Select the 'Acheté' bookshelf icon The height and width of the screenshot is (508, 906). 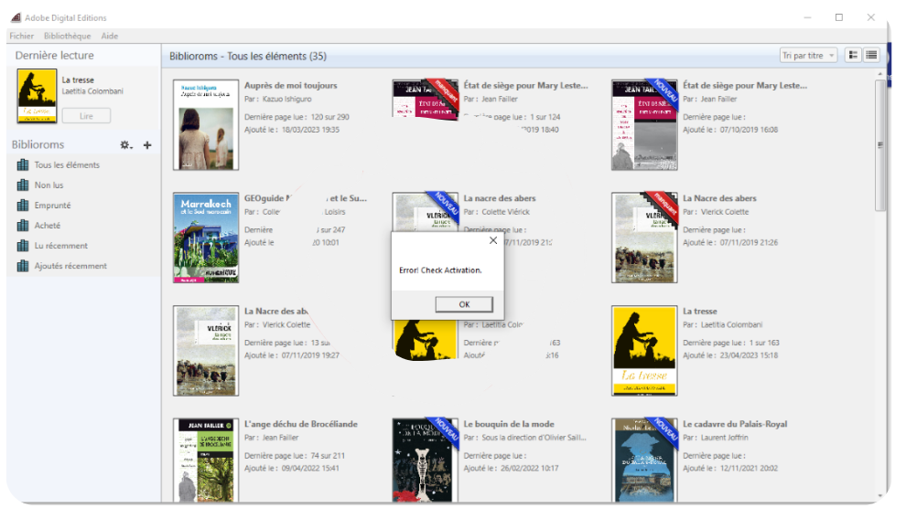pos(23,226)
